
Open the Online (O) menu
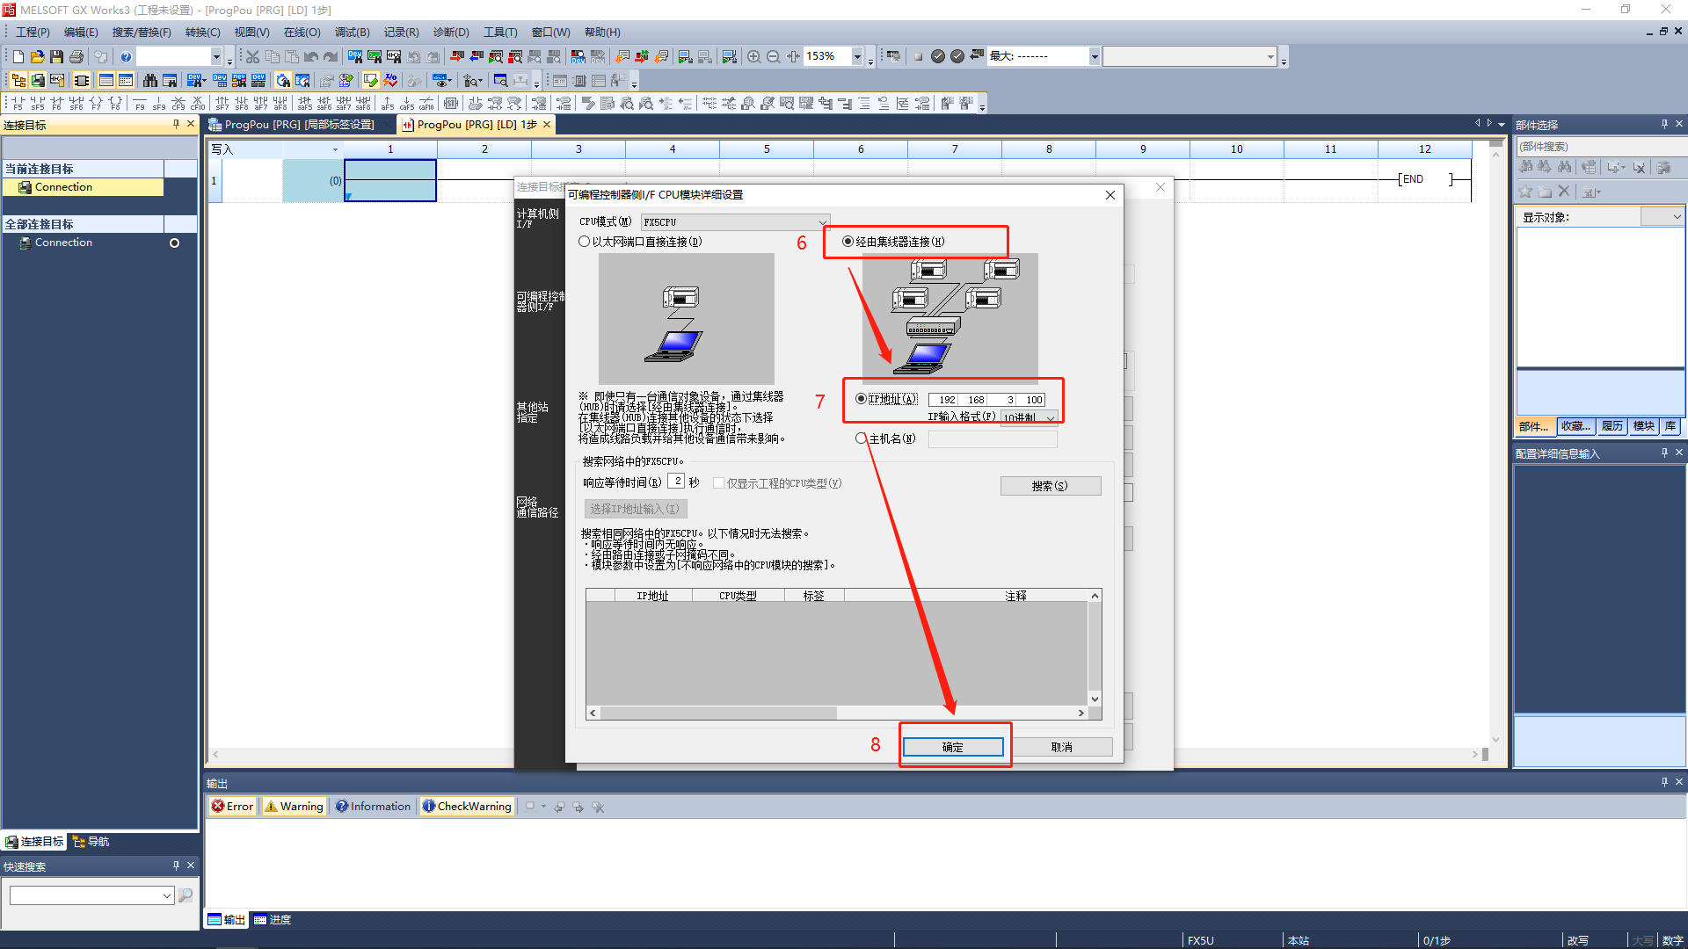(302, 33)
